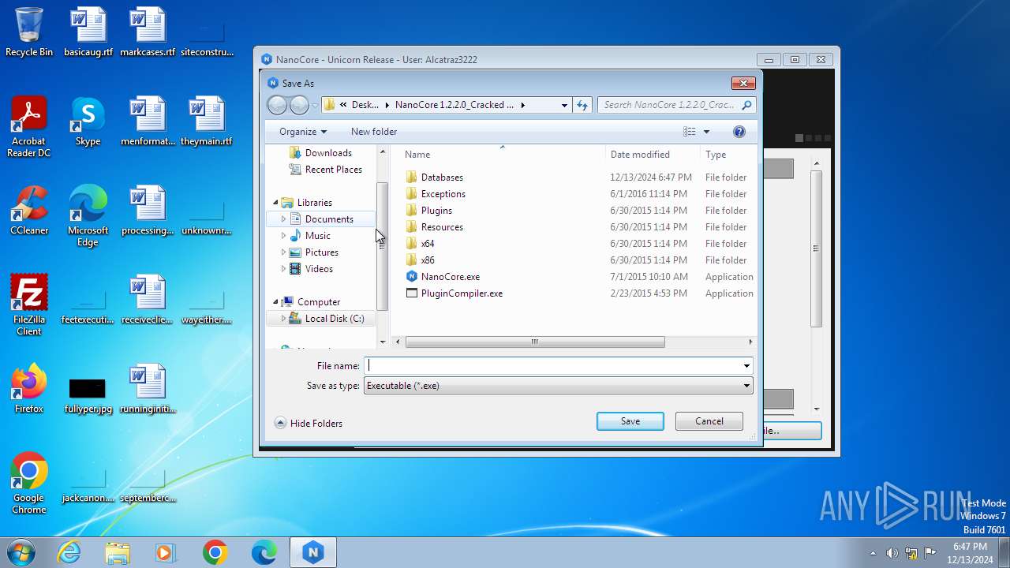Expand the address bar path dropdown

564,105
